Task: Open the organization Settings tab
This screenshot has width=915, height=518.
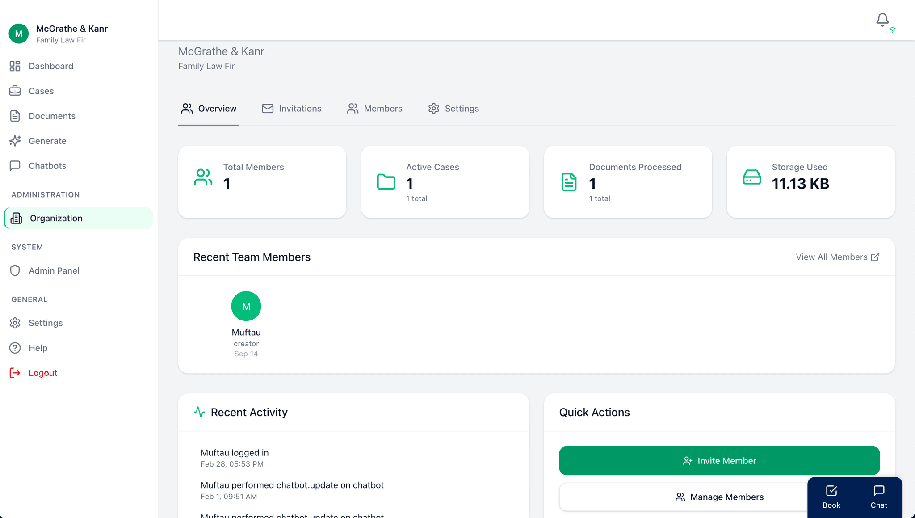Action: click(x=453, y=109)
